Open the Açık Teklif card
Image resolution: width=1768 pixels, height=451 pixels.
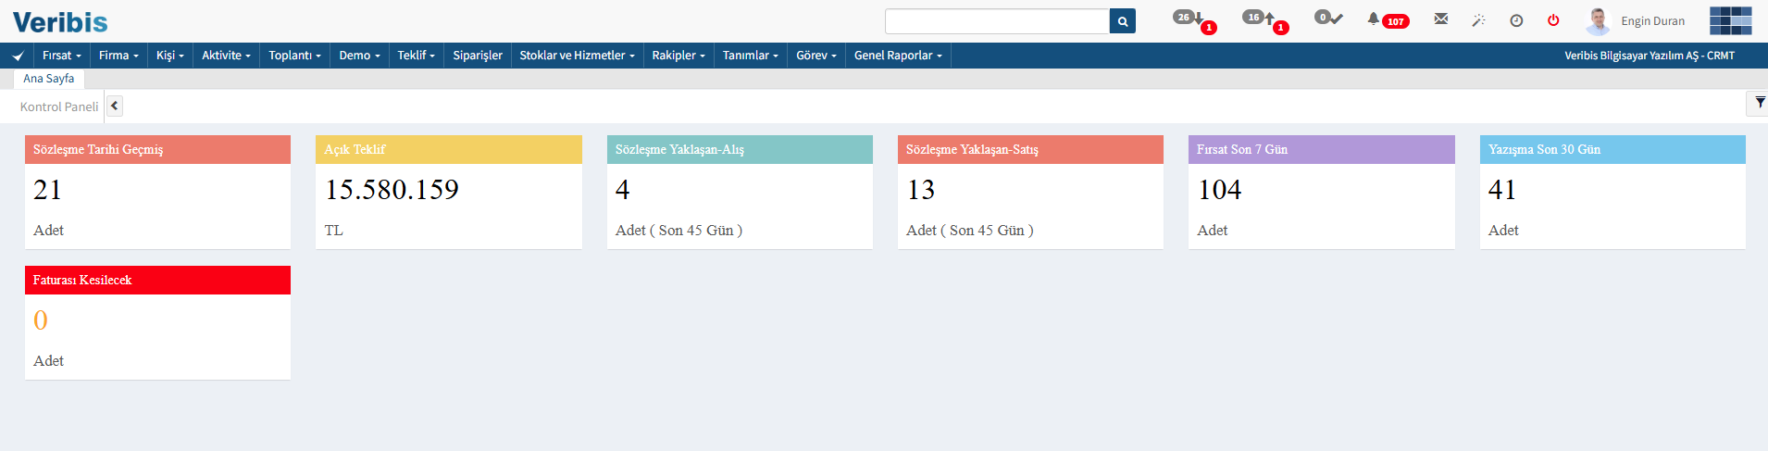[x=449, y=192]
